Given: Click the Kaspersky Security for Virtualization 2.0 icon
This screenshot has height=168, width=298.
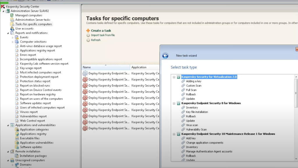Looking at the screenshot, I should point(178,77).
